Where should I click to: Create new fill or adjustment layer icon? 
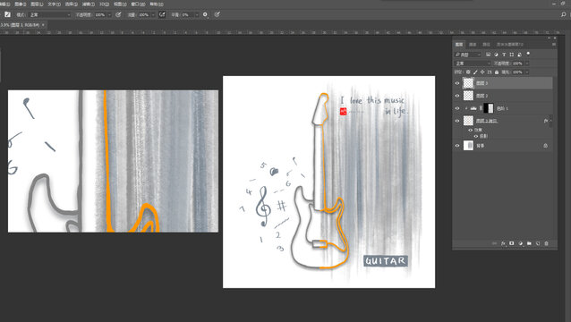[x=520, y=243]
